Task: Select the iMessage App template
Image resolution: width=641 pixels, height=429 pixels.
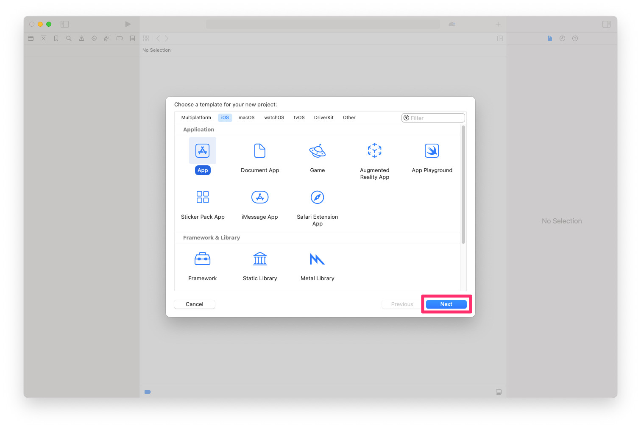Action: [260, 197]
